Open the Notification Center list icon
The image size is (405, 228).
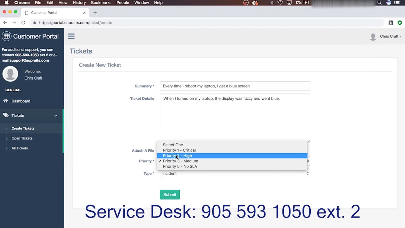(x=397, y=3)
